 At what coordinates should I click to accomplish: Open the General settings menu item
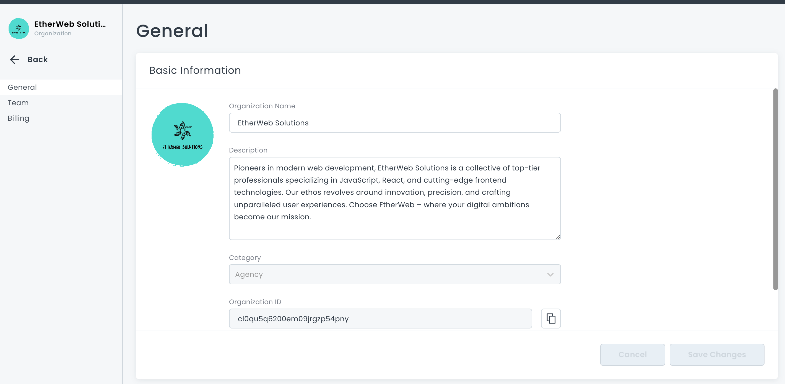point(22,87)
